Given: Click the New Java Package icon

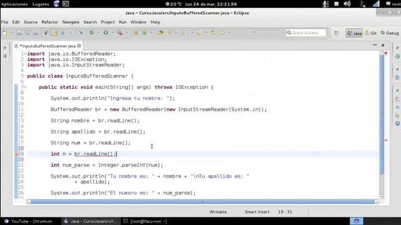Looking at the screenshot, I should coord(136,32).
